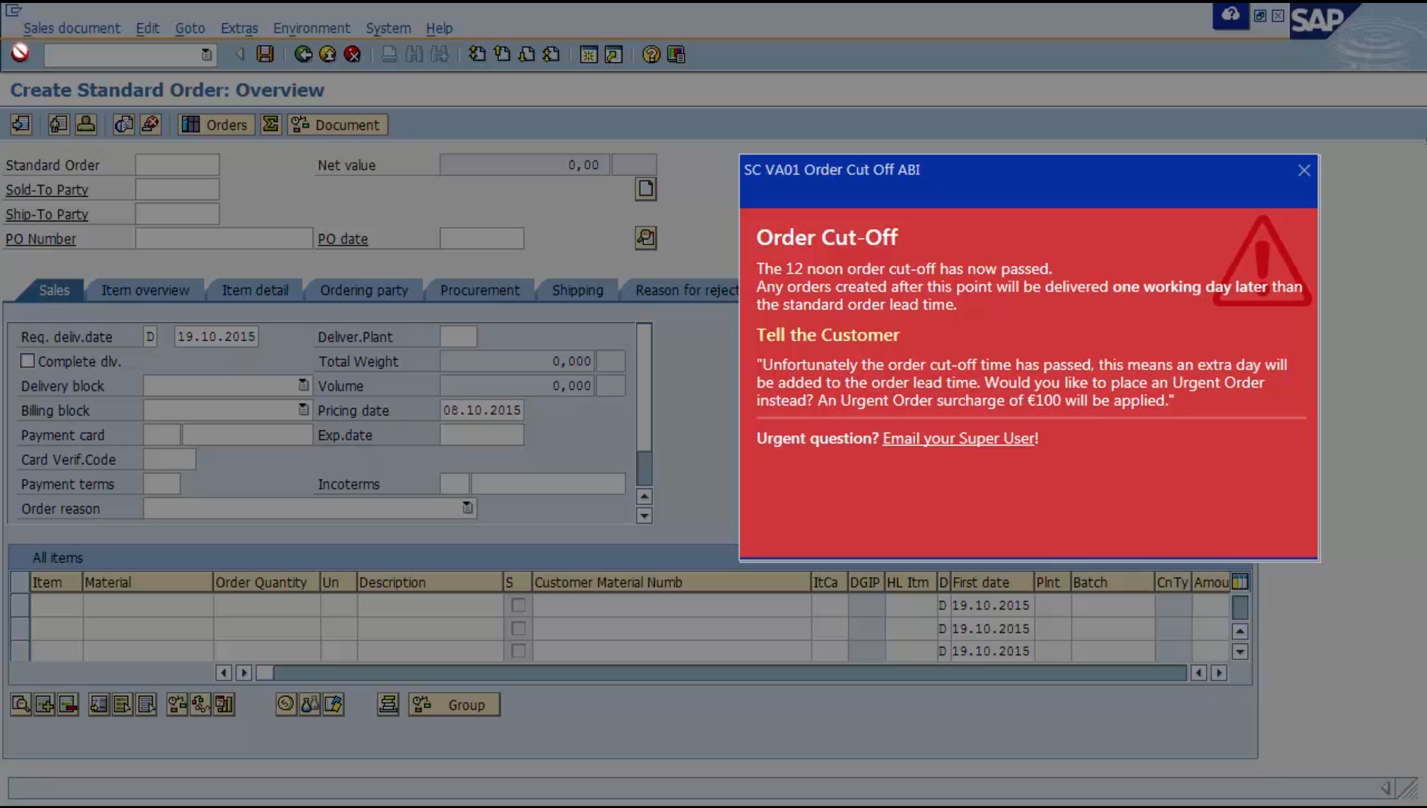Screen dimensions: 1427x808
Task: Tick the S checkbox in third item row
Action: (518, 650)
